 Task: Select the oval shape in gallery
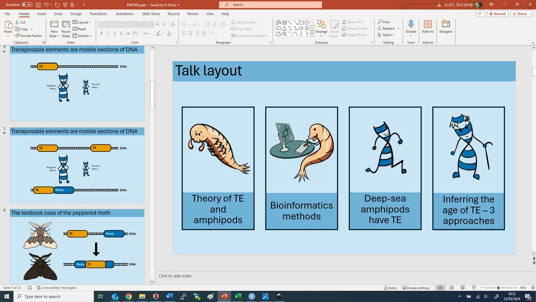pos(307,22)
